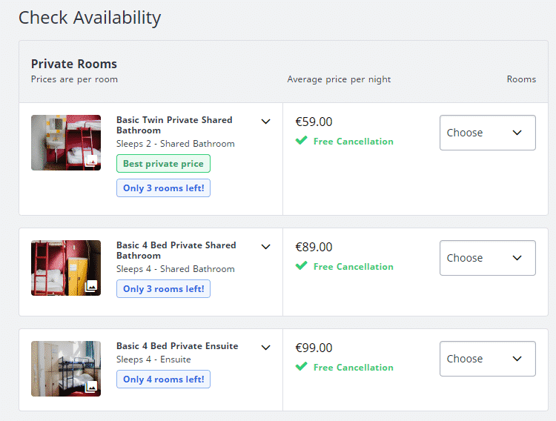Click green checkmark beside €99.00 Free Cancellation

[301, 367]
